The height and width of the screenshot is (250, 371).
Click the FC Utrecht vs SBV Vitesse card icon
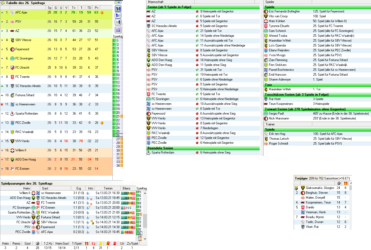click(x=92, y=222)
